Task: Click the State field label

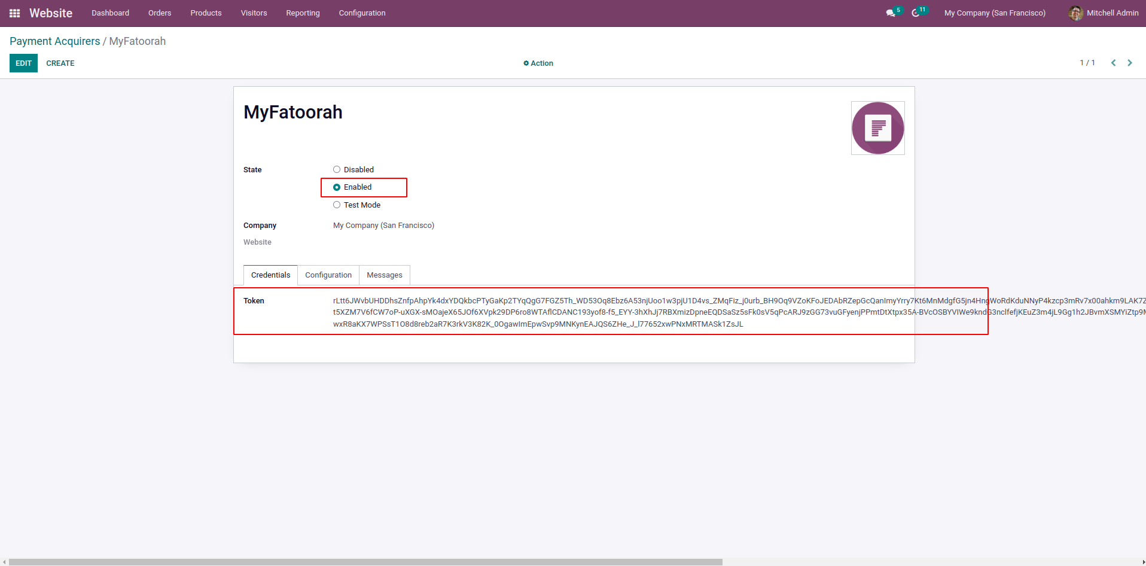Action: tap(252, 170)
